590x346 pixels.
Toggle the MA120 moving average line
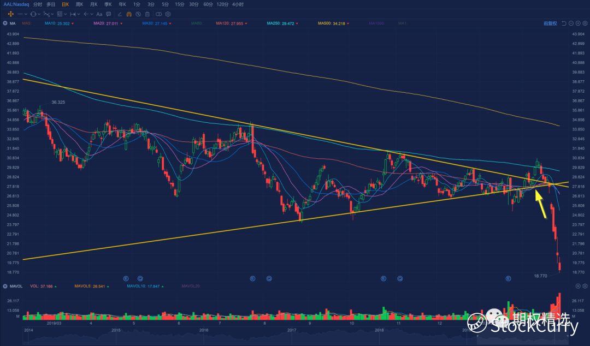pyautogui.click(x=232, y=23)
